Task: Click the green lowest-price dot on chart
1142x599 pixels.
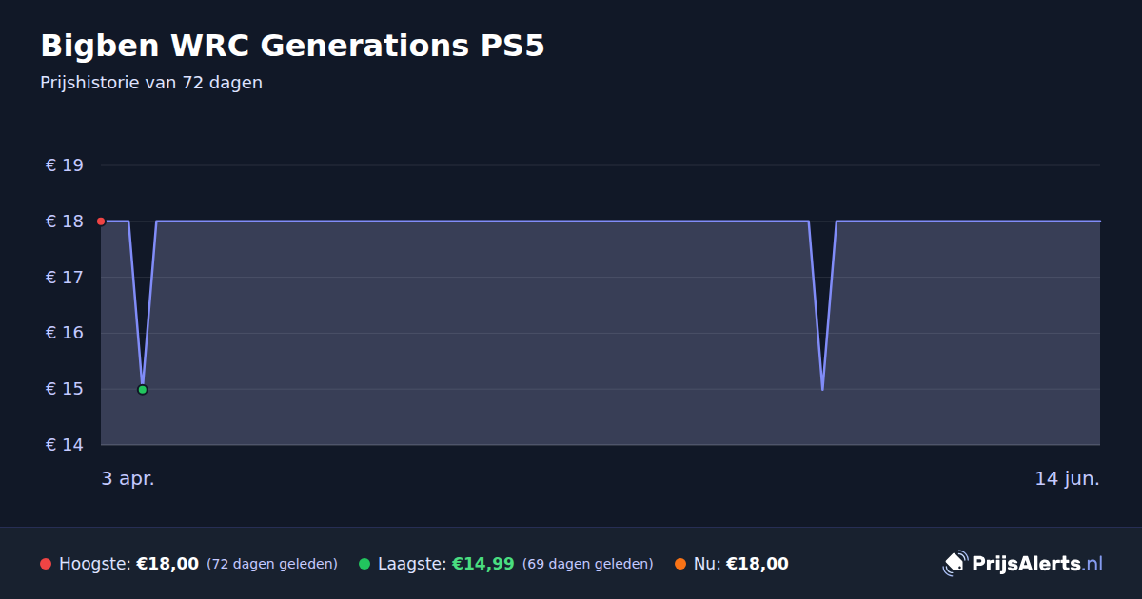Action: pyautogui.click(x=143, y=389)
